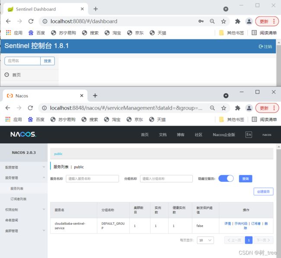Bookmark Nacos page with star icon
This screenshot has width=281, height=258.
224,108
